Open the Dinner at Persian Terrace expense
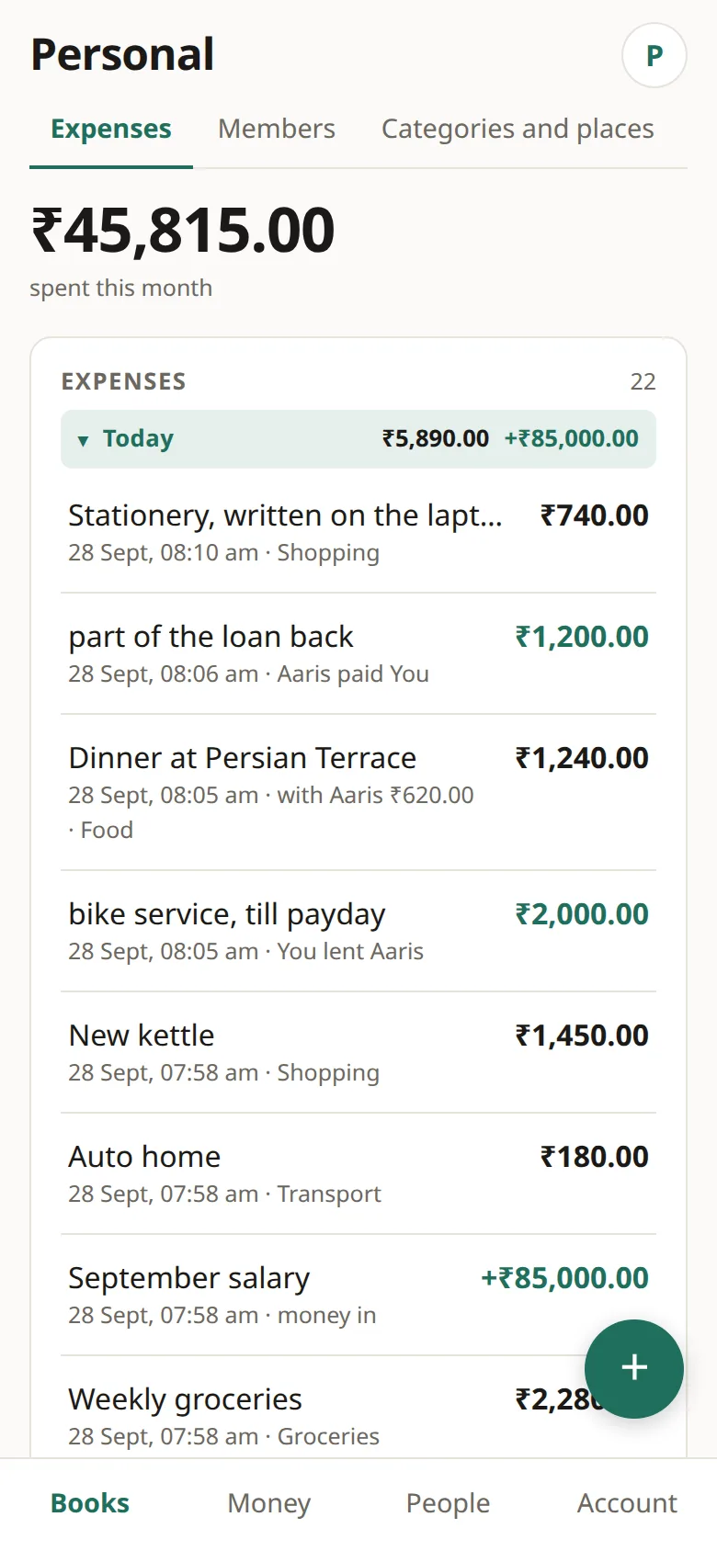 pos(358,792)
